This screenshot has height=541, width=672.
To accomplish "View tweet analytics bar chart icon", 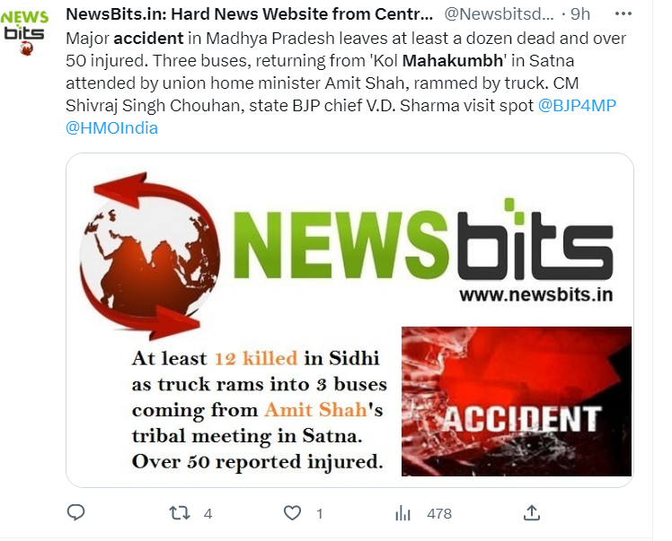I will pos(402,513).
